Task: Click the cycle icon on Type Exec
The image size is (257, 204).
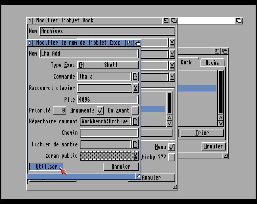Action: pos(81,65)
